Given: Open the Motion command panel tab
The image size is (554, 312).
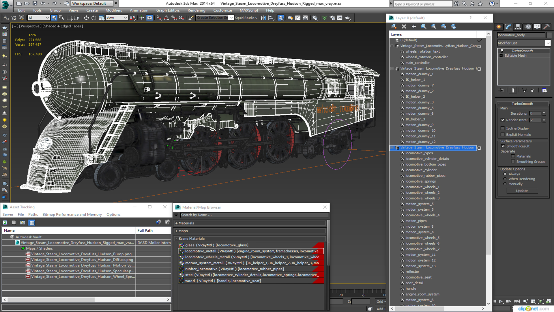Looking at the screenshot, I should coord(528,27).
